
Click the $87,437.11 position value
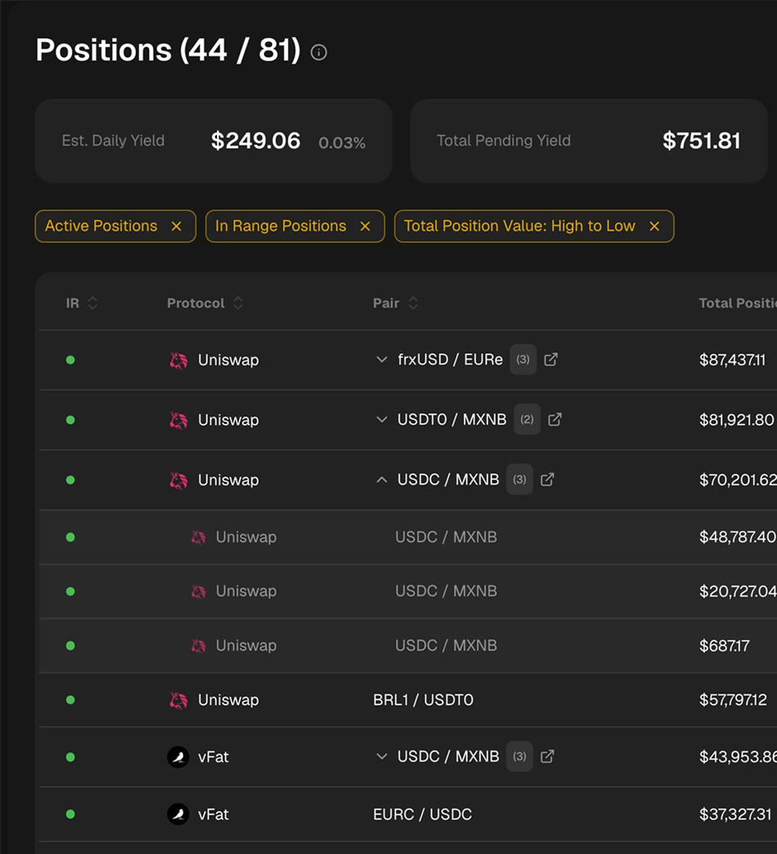coord(732,360)
